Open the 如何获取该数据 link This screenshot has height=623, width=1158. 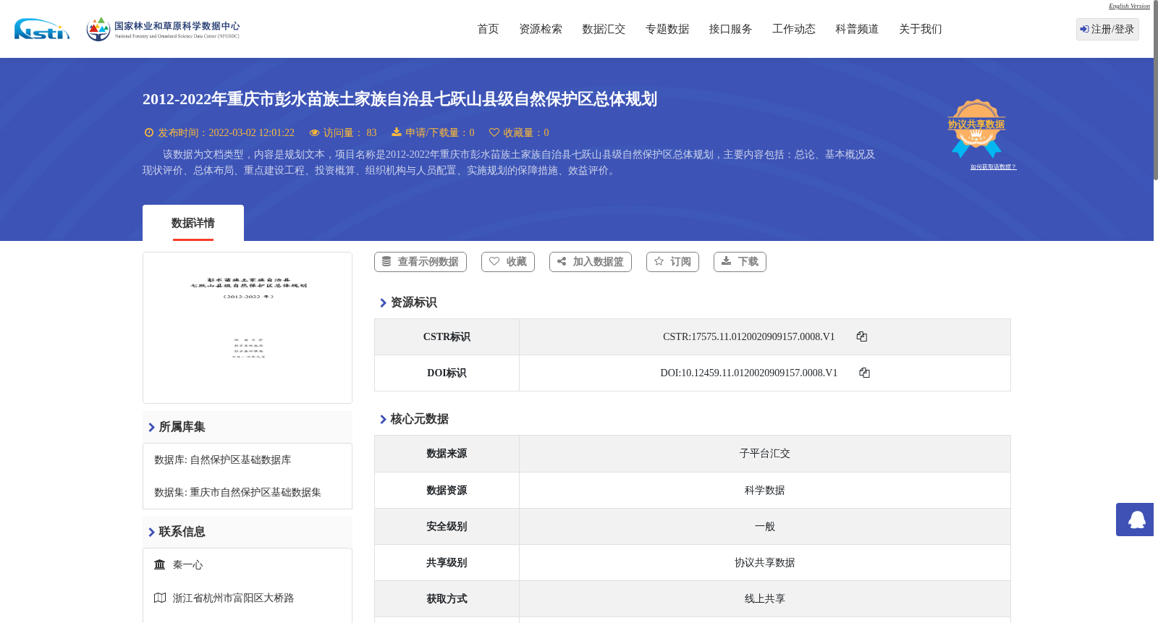tap(993, 167)
